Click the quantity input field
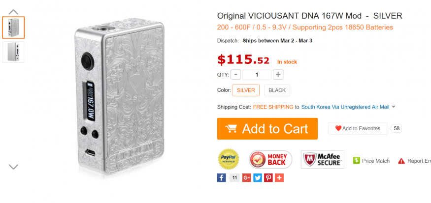Viewport: 431px width, 203px height. pos(257,75)
